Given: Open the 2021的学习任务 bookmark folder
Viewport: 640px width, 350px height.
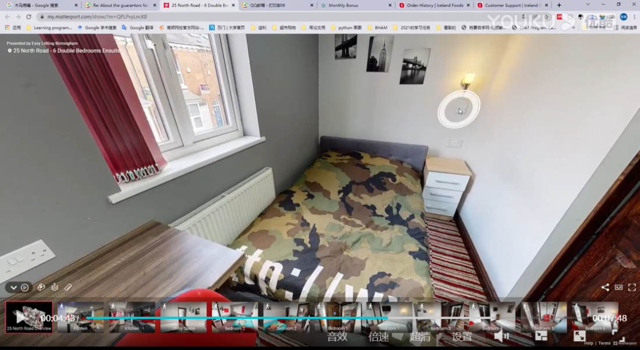Looking at the screenshot, I should [411, 28].
